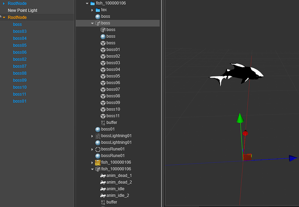Click the blue Z-axis gizmo arrow

point(293,158)
